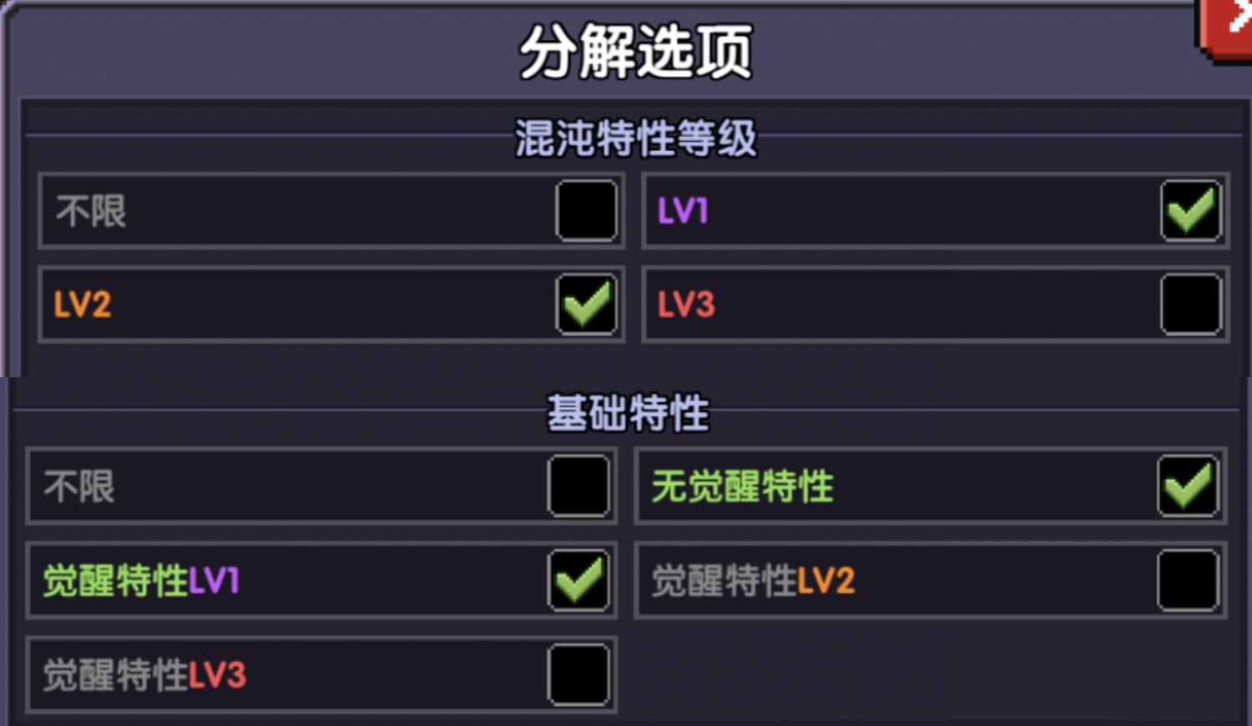
Task: Enable the red LV3 chaos level checkbox
Action: tap(1191, 304)
